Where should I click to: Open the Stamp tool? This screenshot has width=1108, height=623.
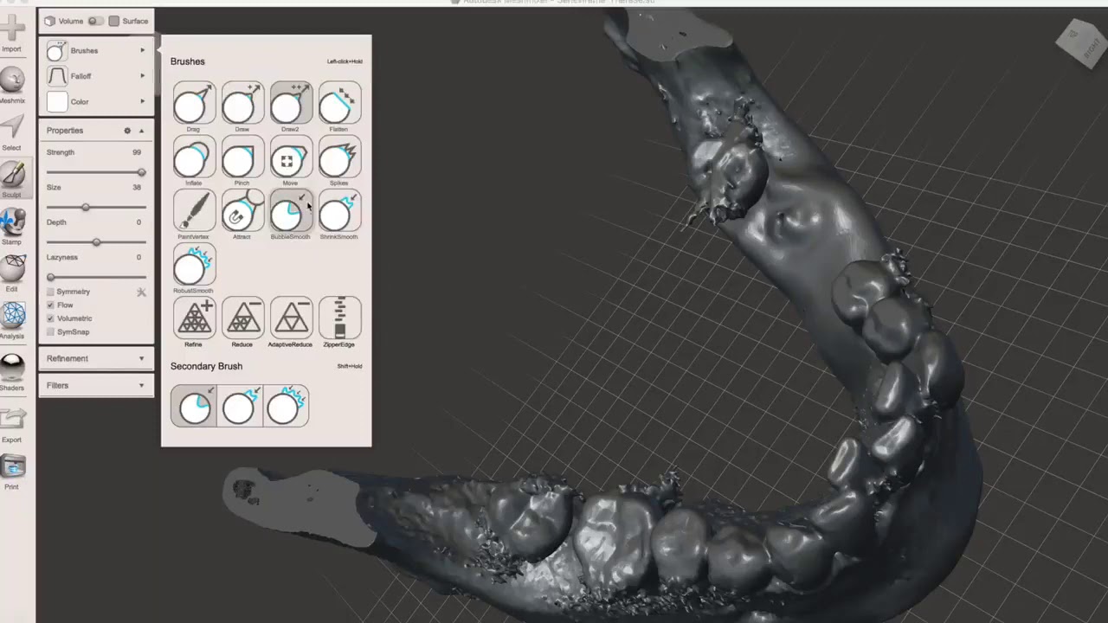12,227
